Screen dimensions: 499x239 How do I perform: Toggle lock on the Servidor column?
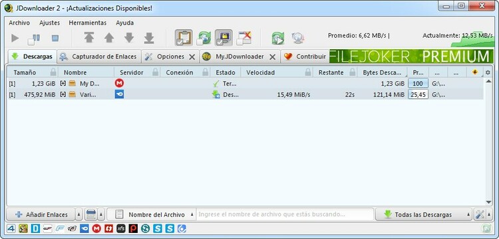[x=155, y=72]
